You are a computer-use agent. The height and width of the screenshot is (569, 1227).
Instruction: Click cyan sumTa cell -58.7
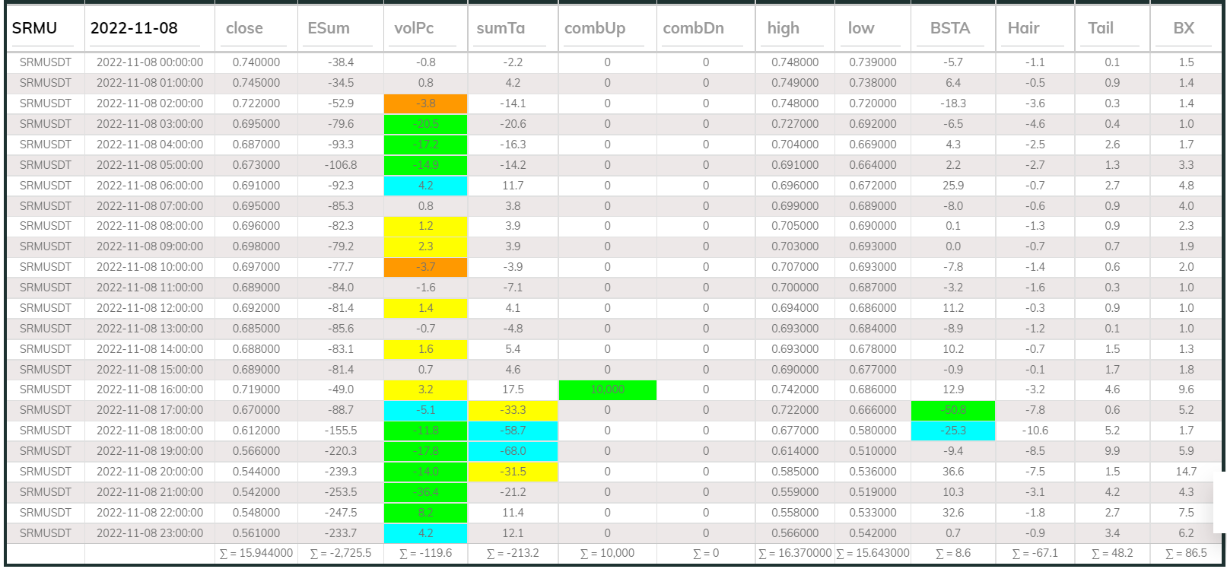click(513, 431)
